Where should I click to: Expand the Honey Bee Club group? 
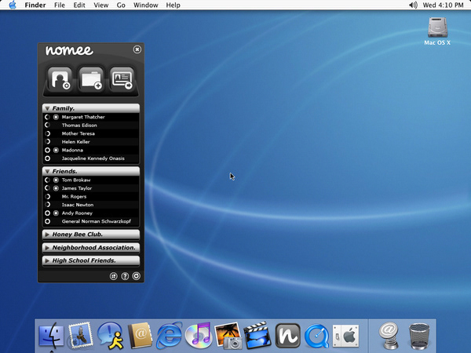click(47, 235)
